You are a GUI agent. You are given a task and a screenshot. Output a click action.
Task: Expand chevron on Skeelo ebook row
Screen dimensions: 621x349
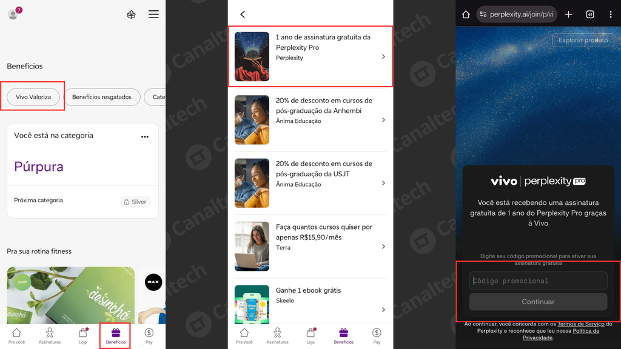coord(383,310)
